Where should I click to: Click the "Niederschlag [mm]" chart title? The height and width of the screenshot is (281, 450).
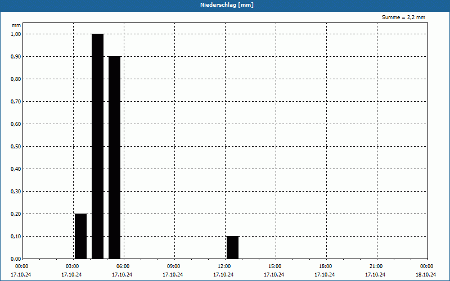tap(227, 5)
